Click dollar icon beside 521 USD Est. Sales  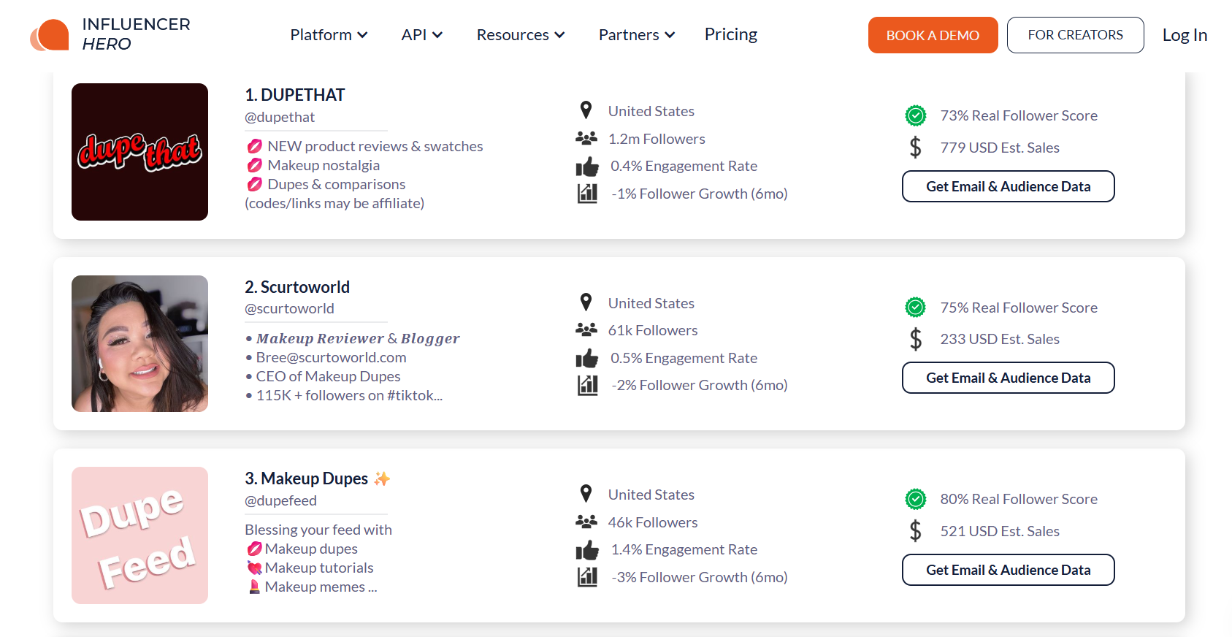[x=916, y=531]
